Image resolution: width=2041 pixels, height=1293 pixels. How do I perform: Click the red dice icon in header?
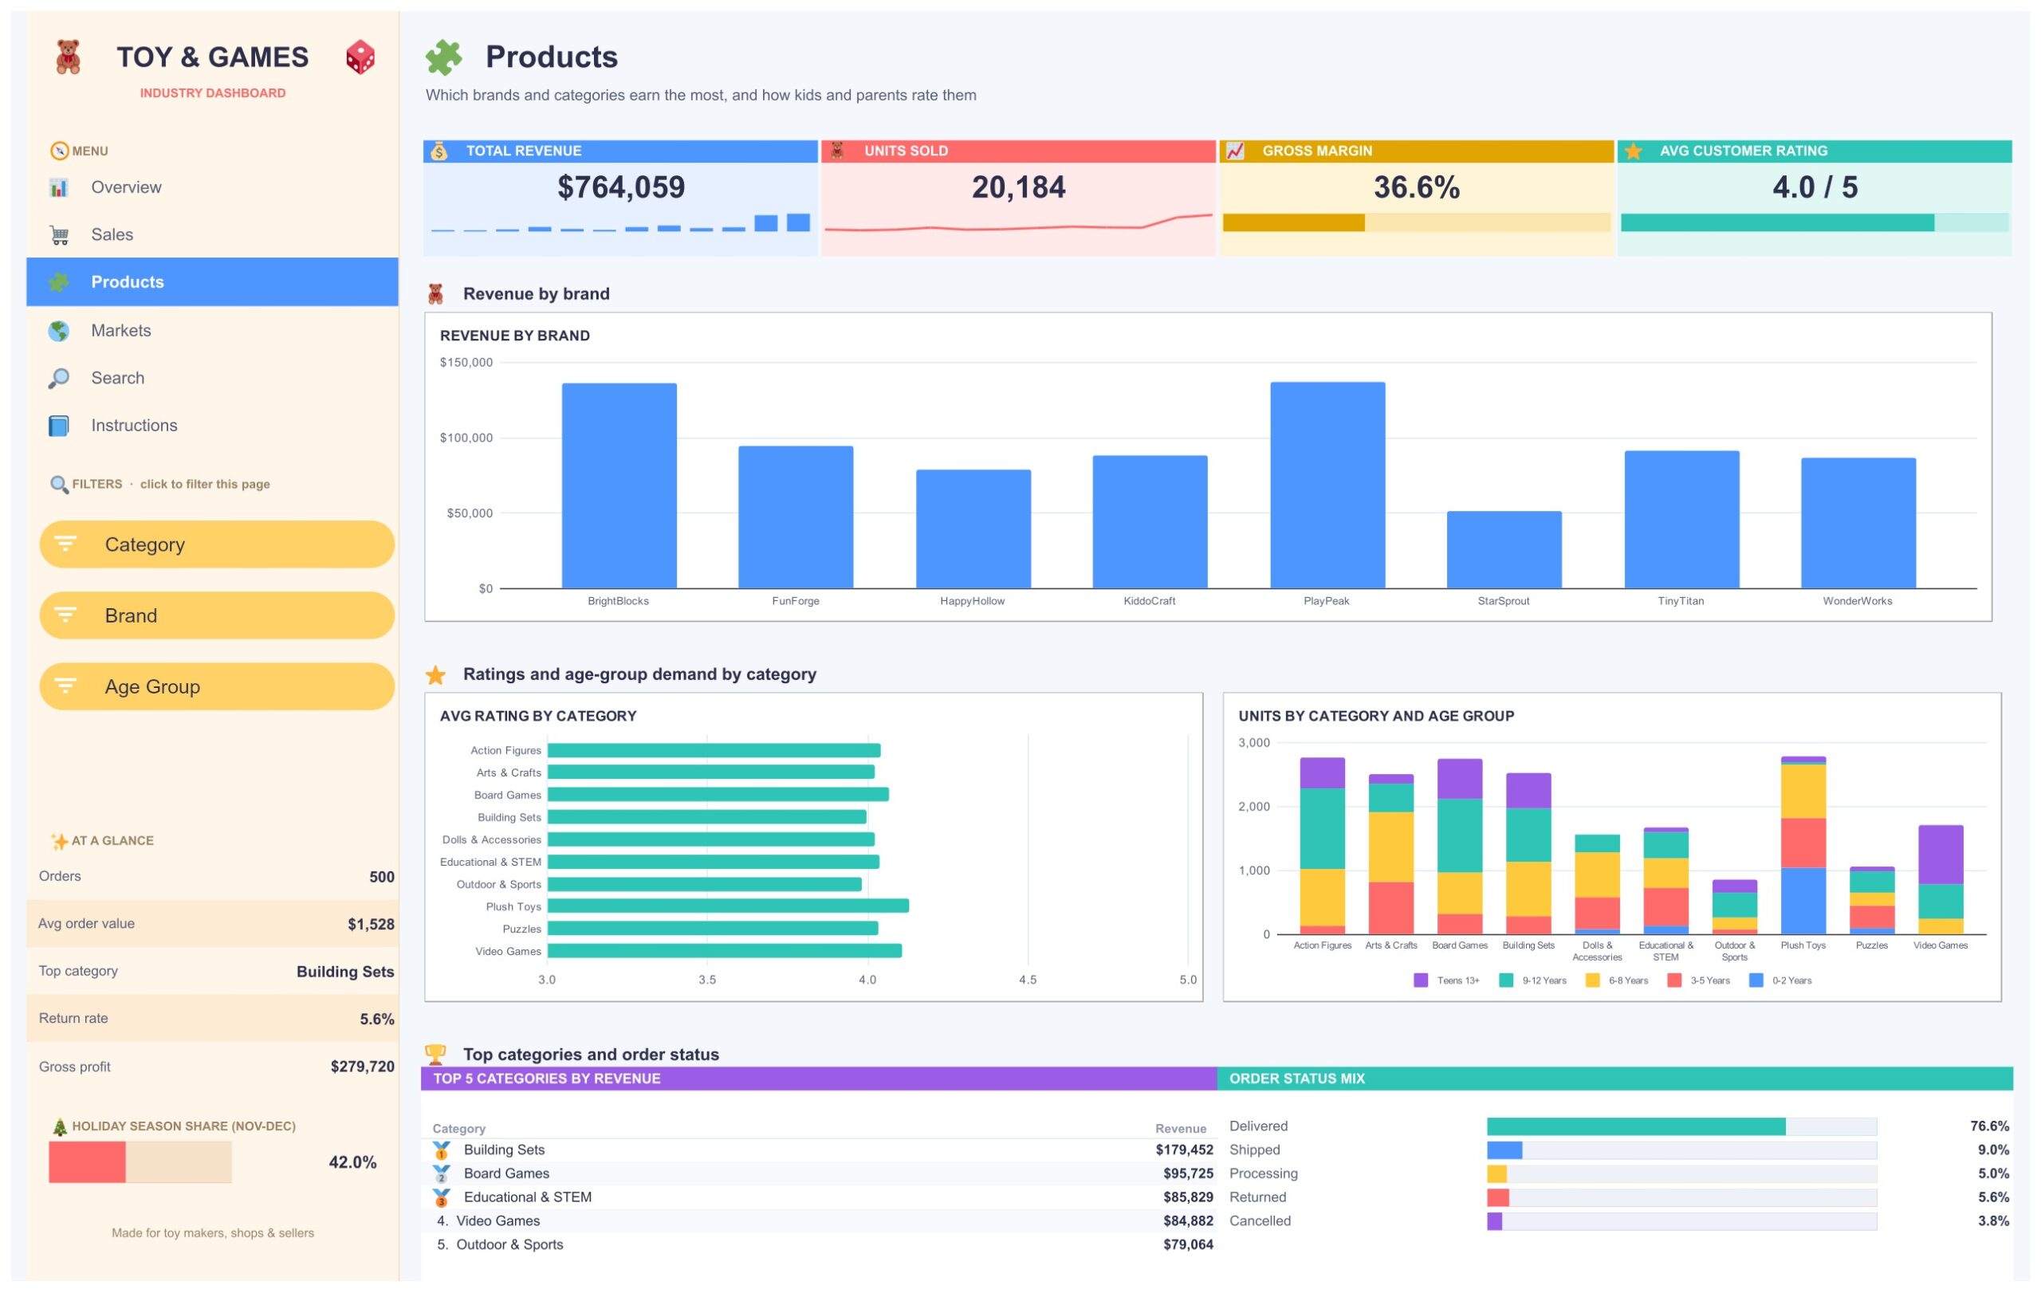(360, 57)
